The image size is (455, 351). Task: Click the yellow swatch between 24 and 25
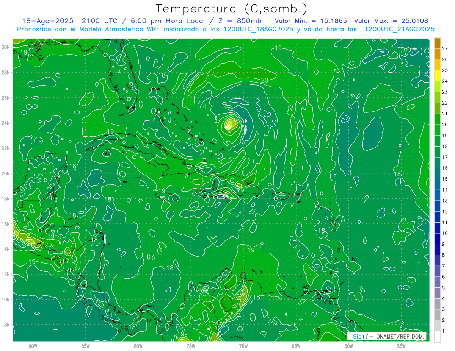point(437,76)
